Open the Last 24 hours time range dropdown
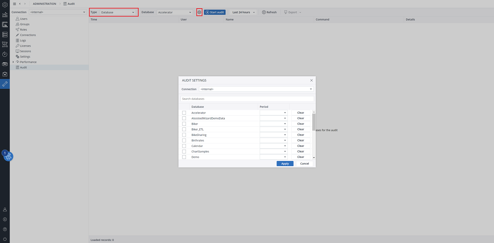This screenshot has height=243, width=494. click(244, 12)
